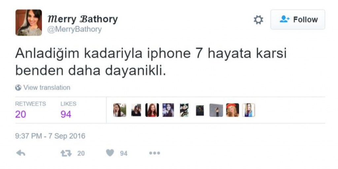This screenshot has height=169, width=338.
Task: Open the three-dot more options menu
Action: click(154, 153)
